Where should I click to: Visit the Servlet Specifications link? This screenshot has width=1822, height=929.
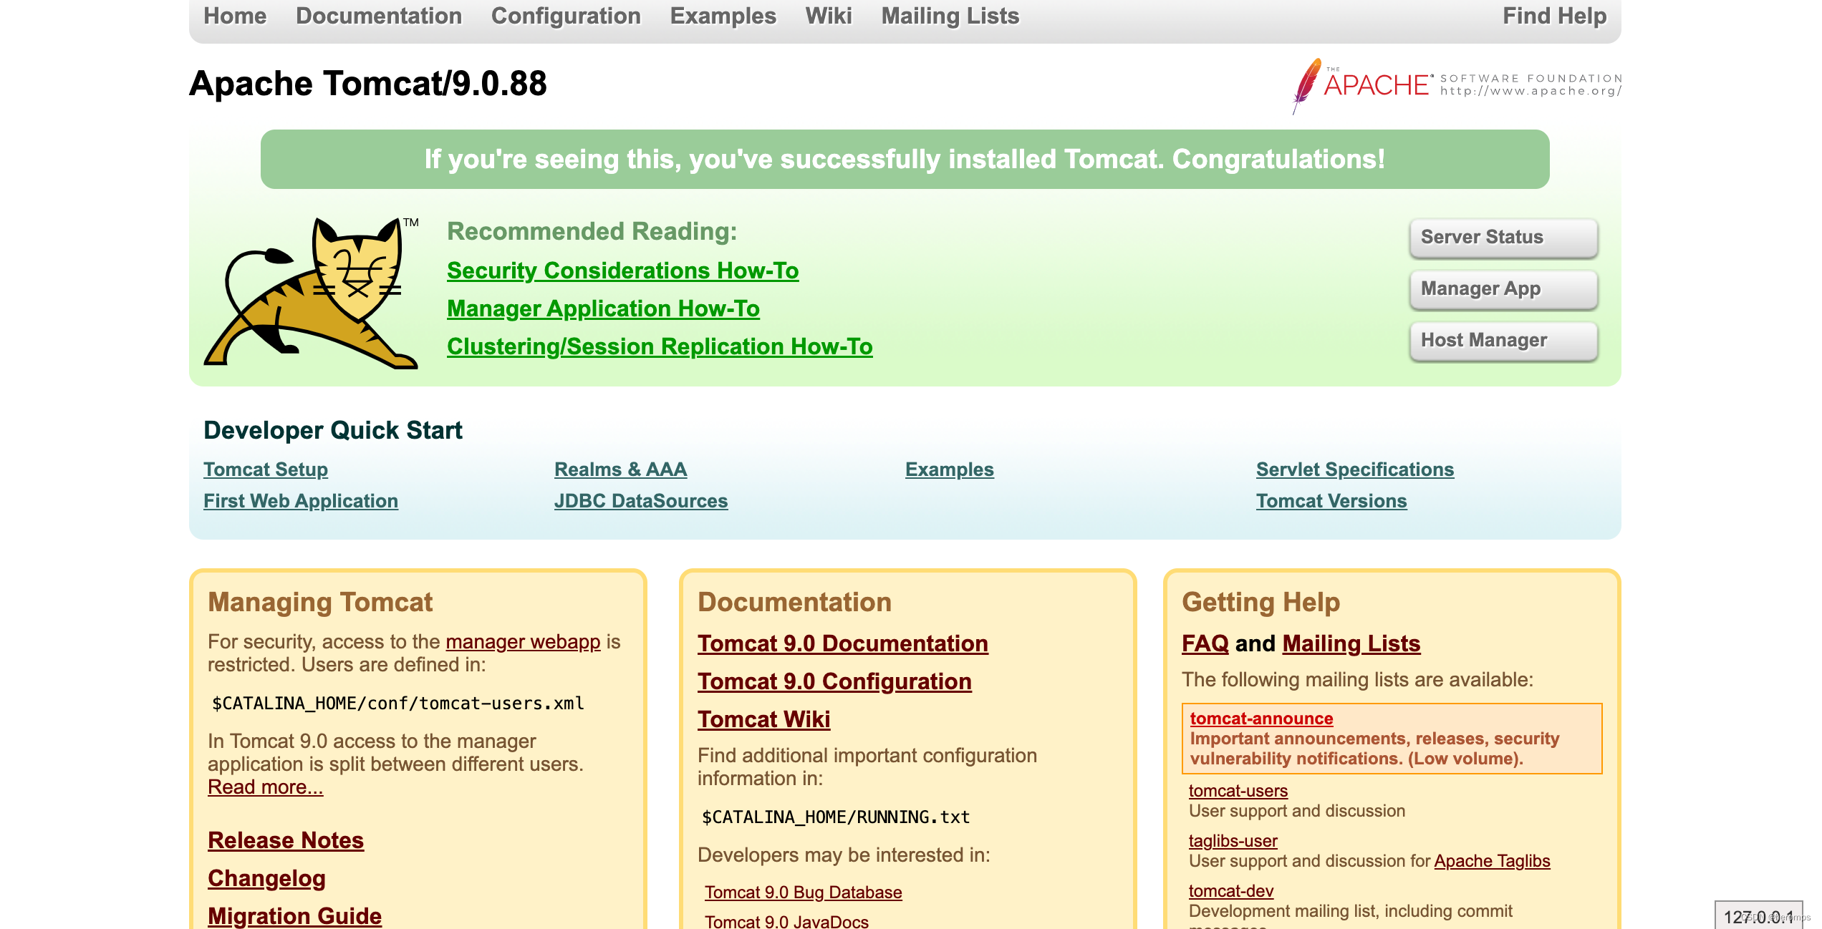(x=1354, y=470)
